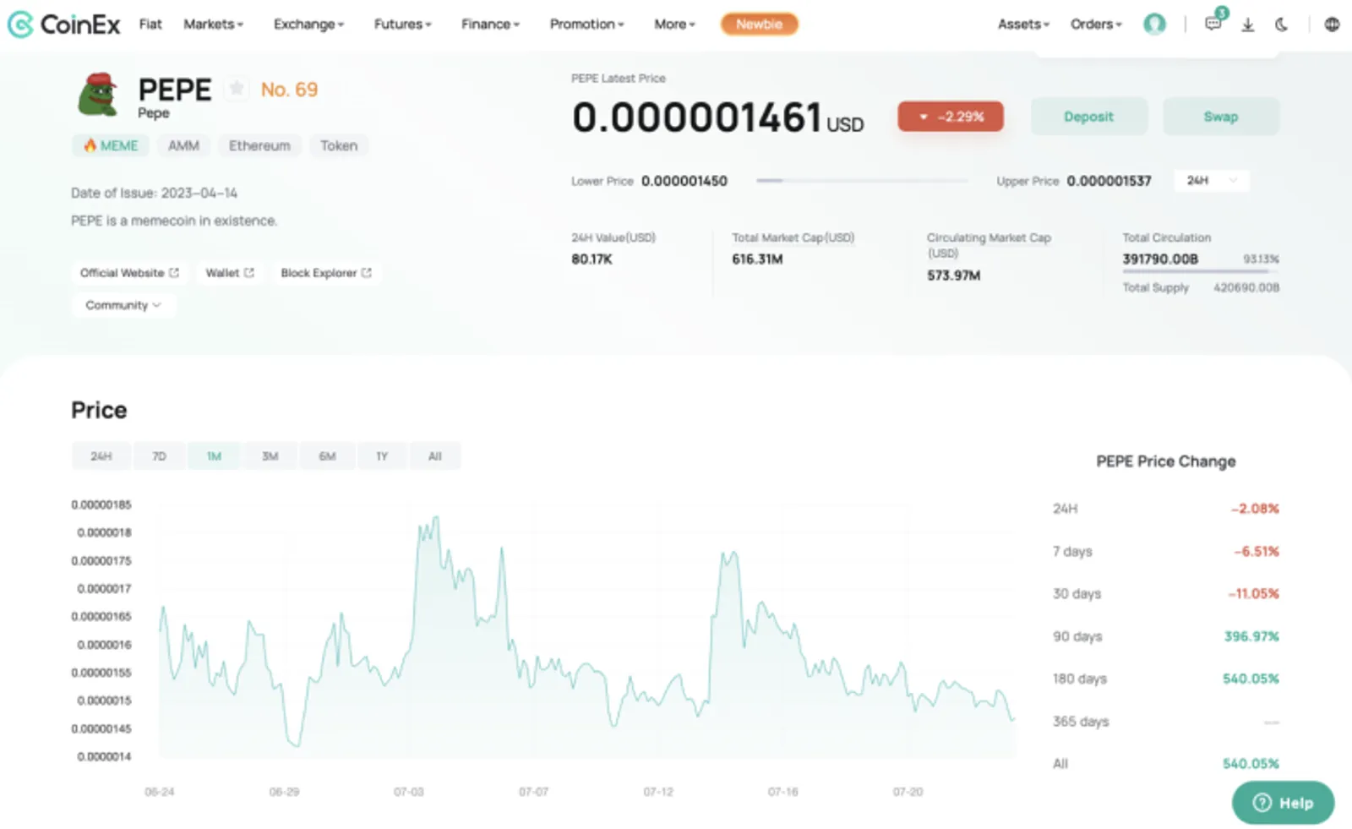Open the messages notification icon

1213,24
